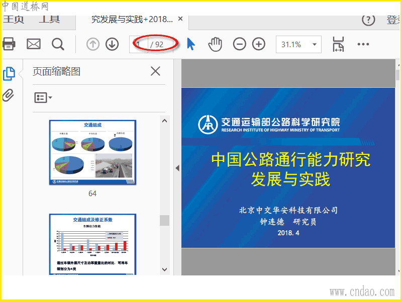Click the thumbnail scrollbar down arrow
Screen dimensions: 402x301
[x=165, y=269]
